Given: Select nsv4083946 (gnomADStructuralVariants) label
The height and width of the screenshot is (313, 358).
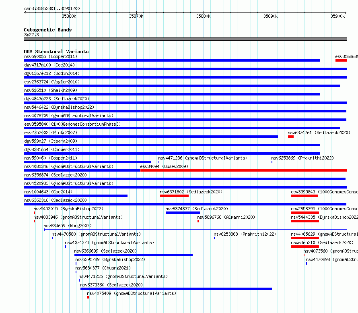Looking at the screenshot, I should [78, 217].
